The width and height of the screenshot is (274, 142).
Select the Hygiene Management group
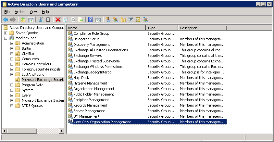[90, 83]
